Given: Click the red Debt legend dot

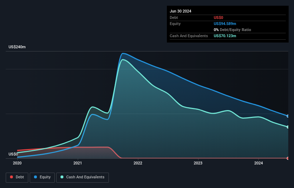Looking at the screenshot, I should tap(11, 177).
